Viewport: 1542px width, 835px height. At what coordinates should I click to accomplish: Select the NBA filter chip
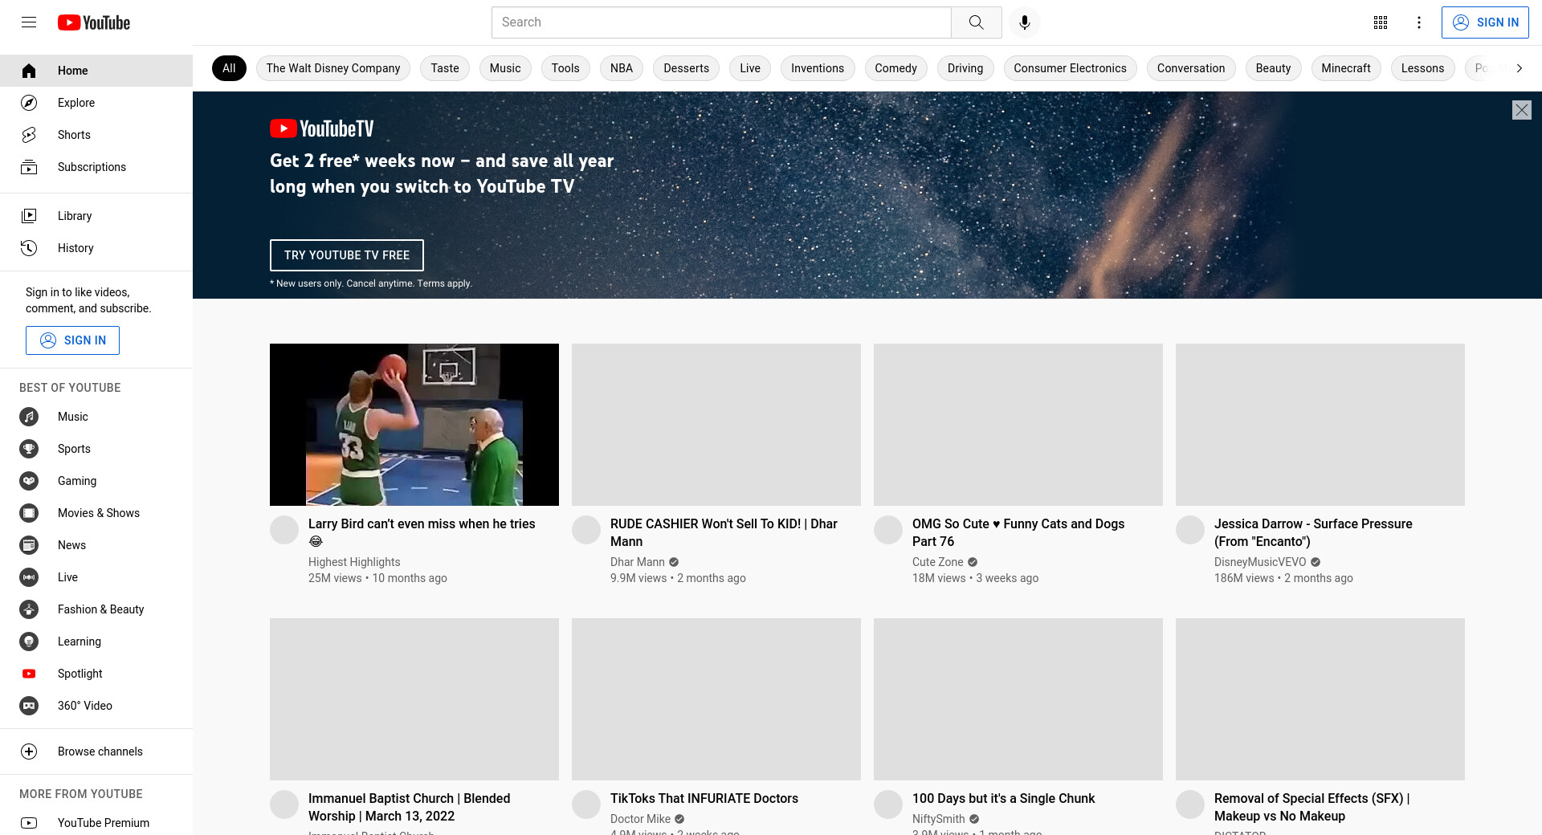pyautogui.click(x=622, y=68)
